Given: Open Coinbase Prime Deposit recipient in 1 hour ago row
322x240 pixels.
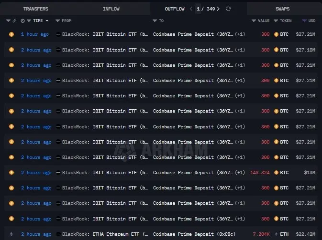Looking at the screenshot, I should click(193, 34).
